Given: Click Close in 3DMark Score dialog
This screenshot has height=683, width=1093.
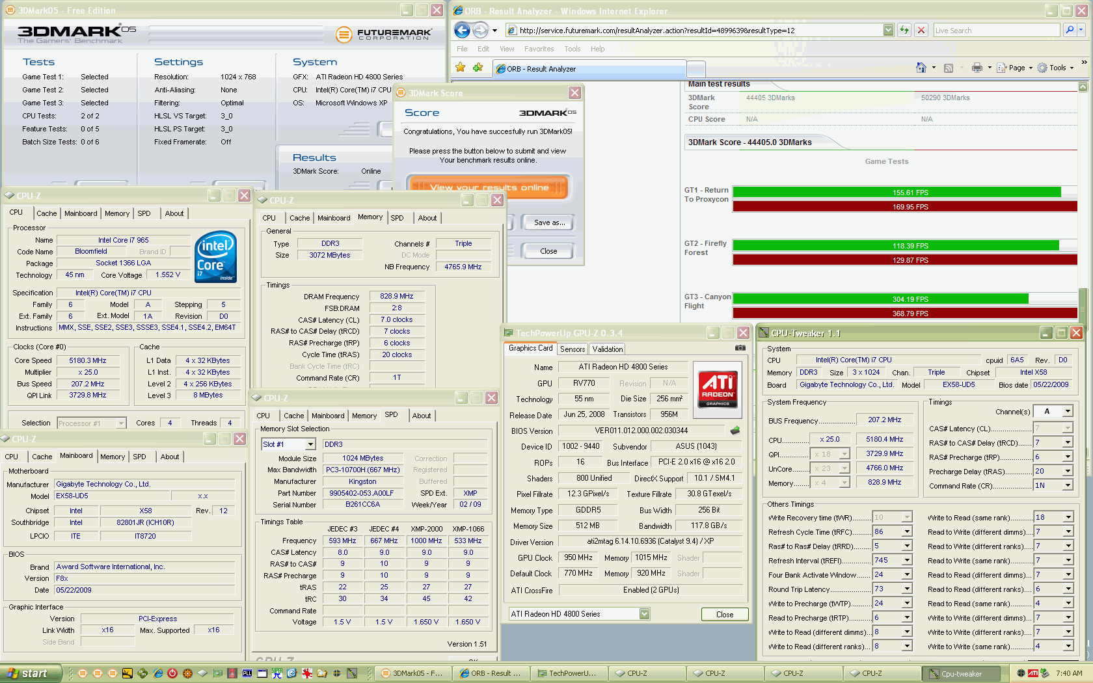Looking at the screenshot, I should pyautogui.click(x=548, y=251).
